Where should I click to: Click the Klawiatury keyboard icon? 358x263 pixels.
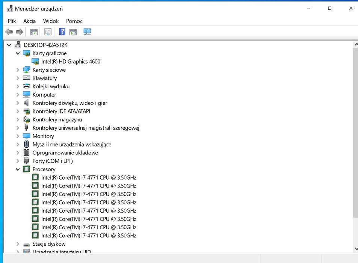(x=27, y=78)
